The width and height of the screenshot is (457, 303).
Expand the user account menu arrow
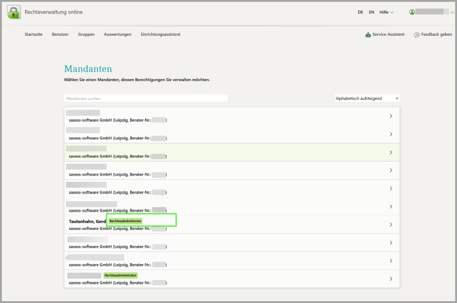pyautogui.click(x=452, y=13)
